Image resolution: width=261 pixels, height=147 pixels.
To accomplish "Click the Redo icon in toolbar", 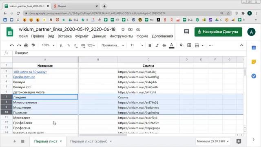I will point(19,45).
